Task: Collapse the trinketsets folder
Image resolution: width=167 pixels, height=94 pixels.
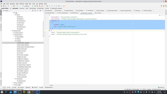Action: [14, 79]
